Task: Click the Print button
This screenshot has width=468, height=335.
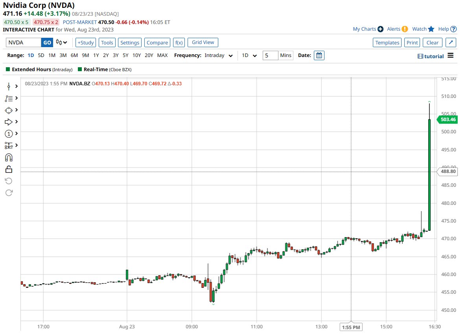Action: [412, 42]
